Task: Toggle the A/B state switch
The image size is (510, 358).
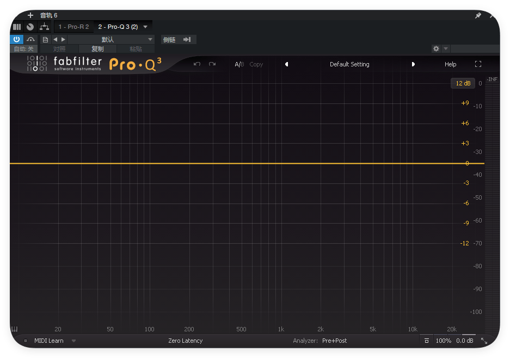Action: (x=239, y=64)
